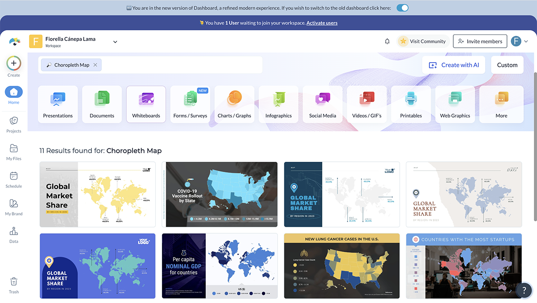
Task: Select the Charts/Graphs category icon
Action: 234,99
